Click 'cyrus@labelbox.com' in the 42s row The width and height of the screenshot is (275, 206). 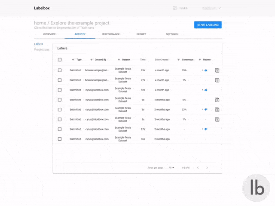[x=97, y=90]
